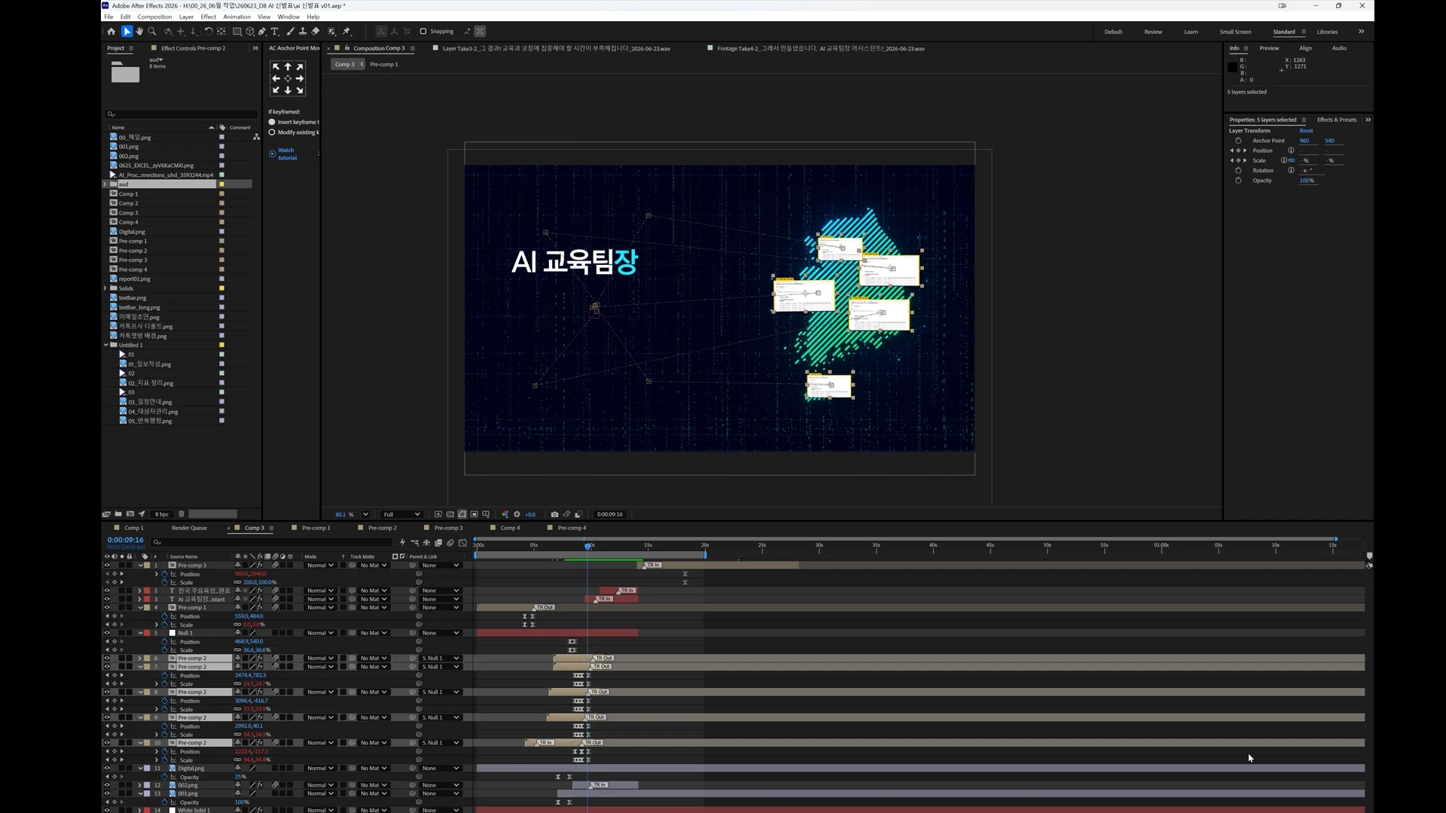1446x813 pixels.
Task: Hide the Pre-comp 3 layer 1 eye
Action: 107,565
